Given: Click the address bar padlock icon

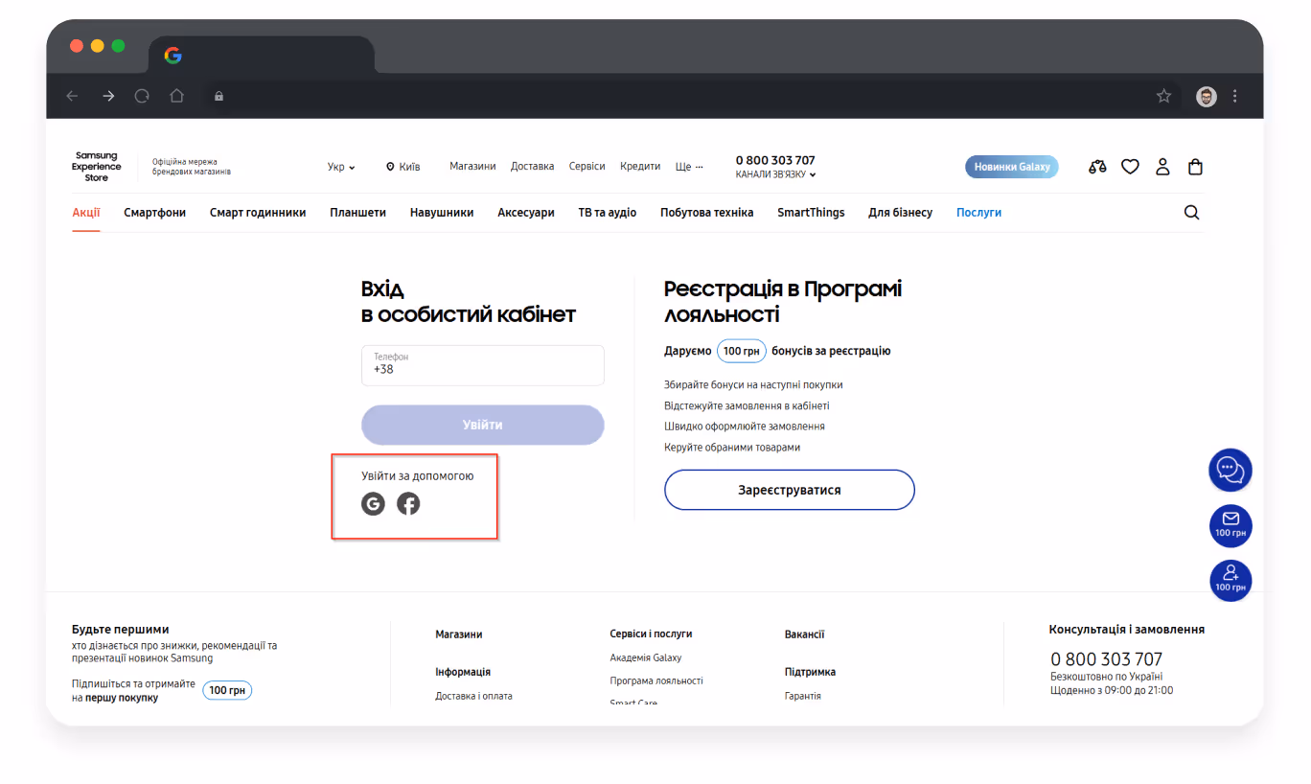Looking at the screenshot, I should tap(218, 96).
